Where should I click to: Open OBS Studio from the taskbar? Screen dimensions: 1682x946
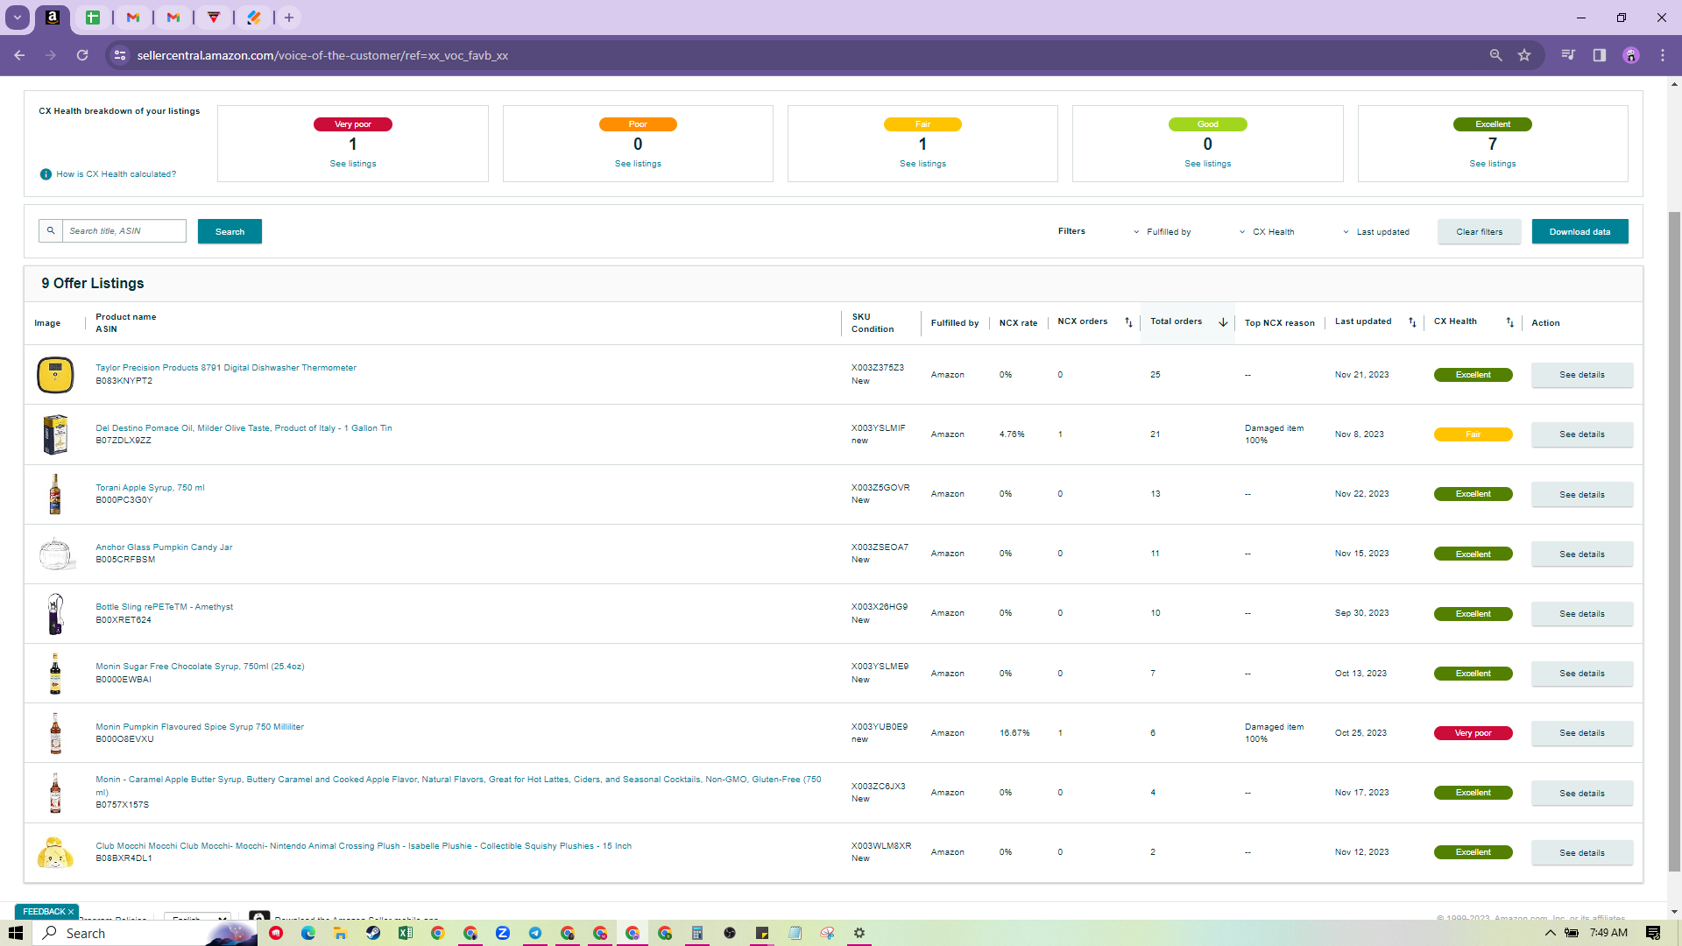(x=730, y=933)
